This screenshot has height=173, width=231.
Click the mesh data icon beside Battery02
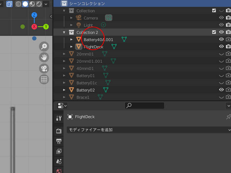106,90
